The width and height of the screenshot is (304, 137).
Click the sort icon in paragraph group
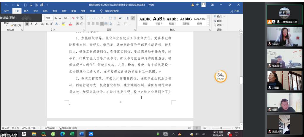pyautogui.click(x=127, y=18)
